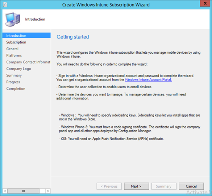Screen dimensions: 212x196
Task: Select the Progress step
Action: (x=13, y=82)
